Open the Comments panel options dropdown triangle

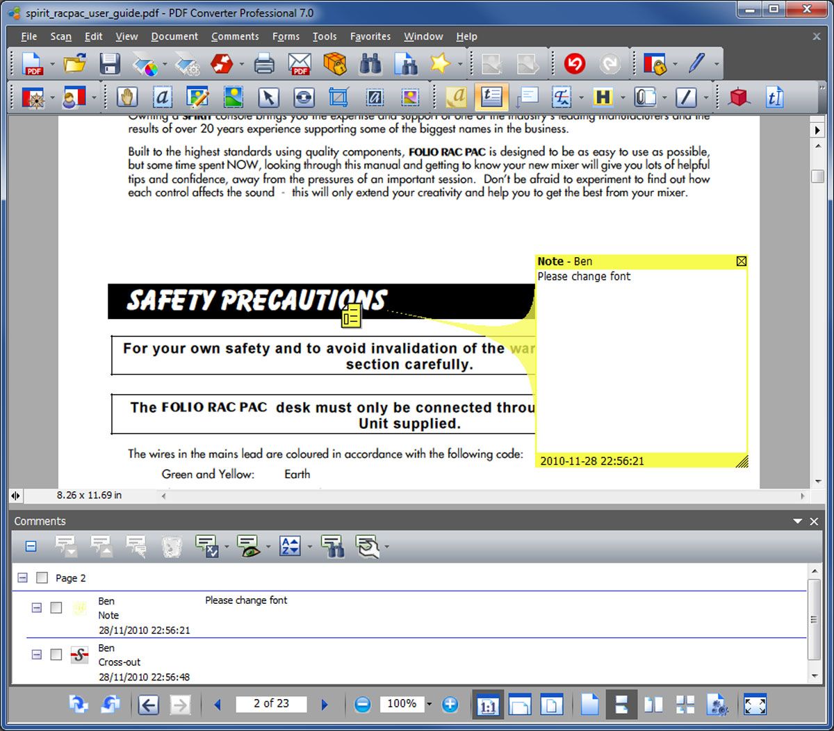(798, 521)
